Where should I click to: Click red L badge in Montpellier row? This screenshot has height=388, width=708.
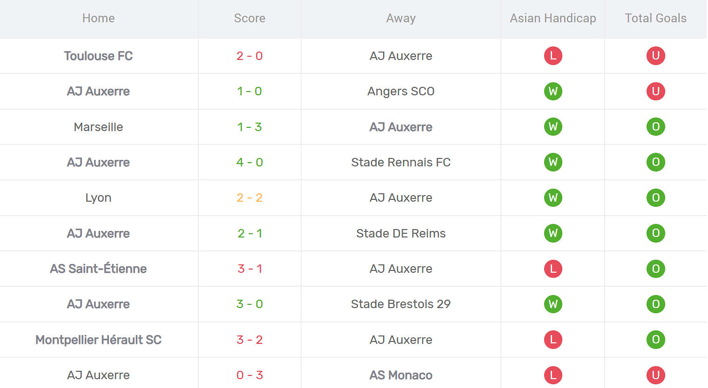pos(553,340)
